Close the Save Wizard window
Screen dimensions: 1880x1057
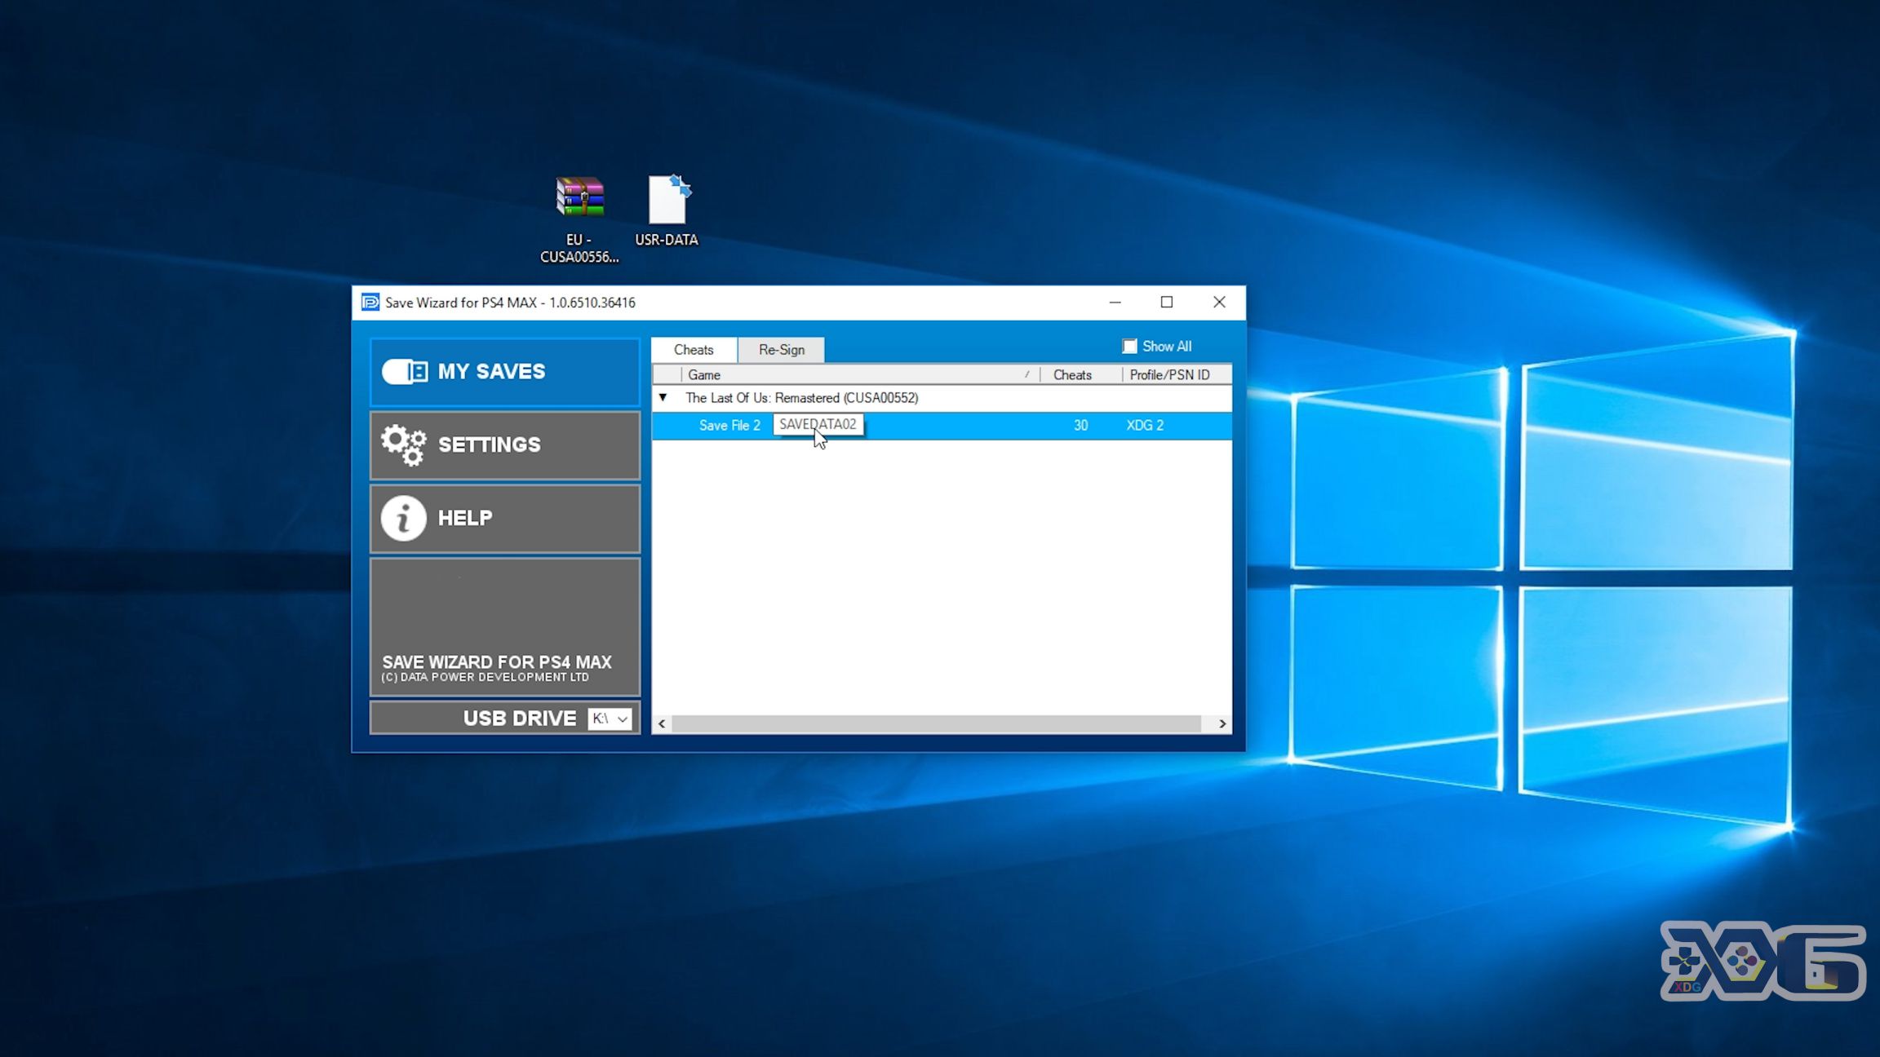[x=1219, y=303]
